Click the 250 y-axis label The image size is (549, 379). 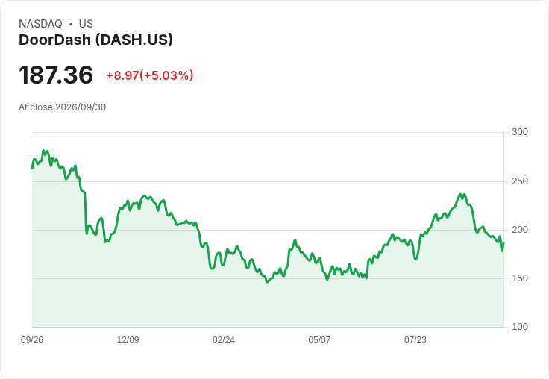coord(520,181)
